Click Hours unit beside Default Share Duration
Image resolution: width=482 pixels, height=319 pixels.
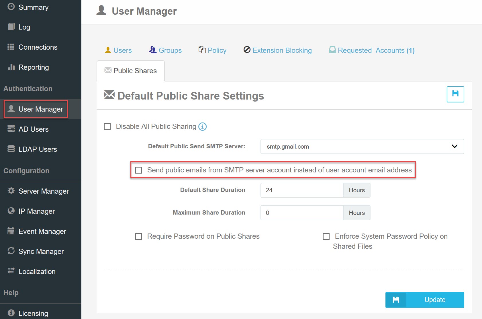357,190
